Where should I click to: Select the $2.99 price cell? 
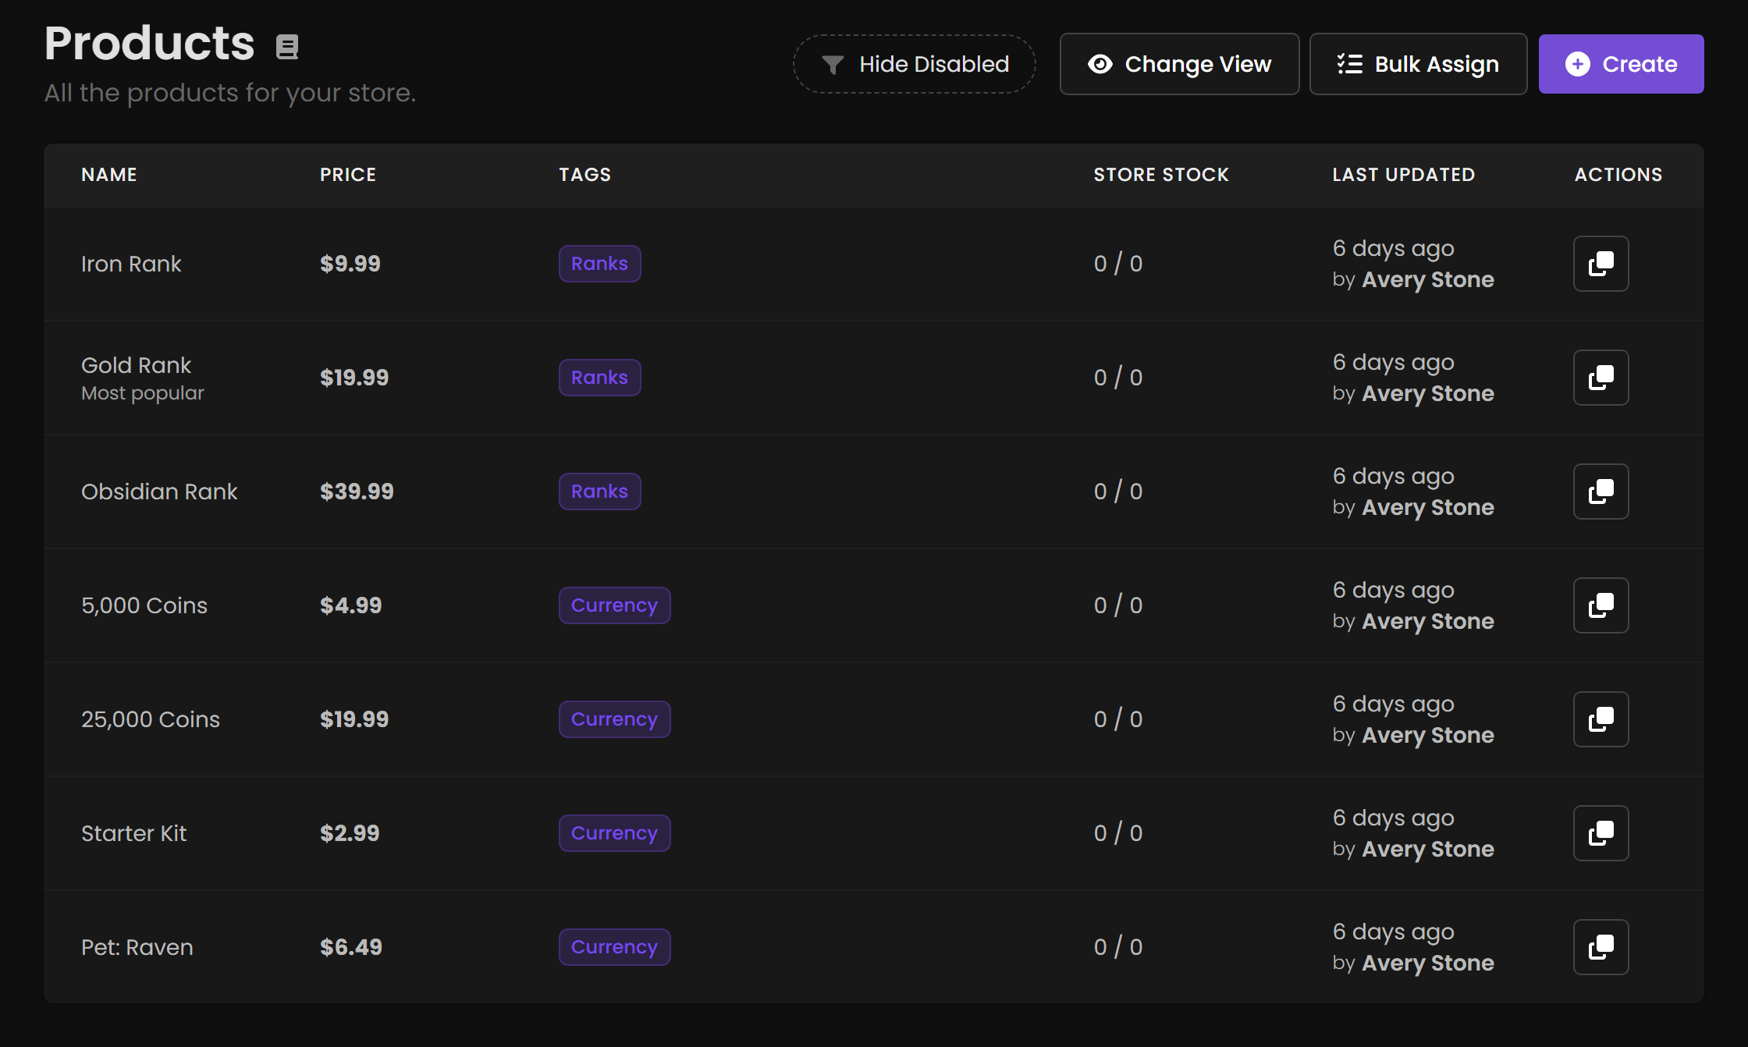click(x=350, y=833)
